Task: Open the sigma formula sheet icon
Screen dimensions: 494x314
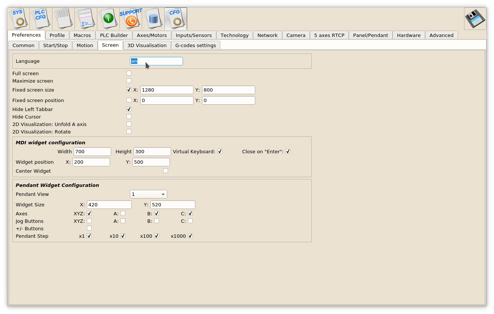Action: [x=86, y=19]
